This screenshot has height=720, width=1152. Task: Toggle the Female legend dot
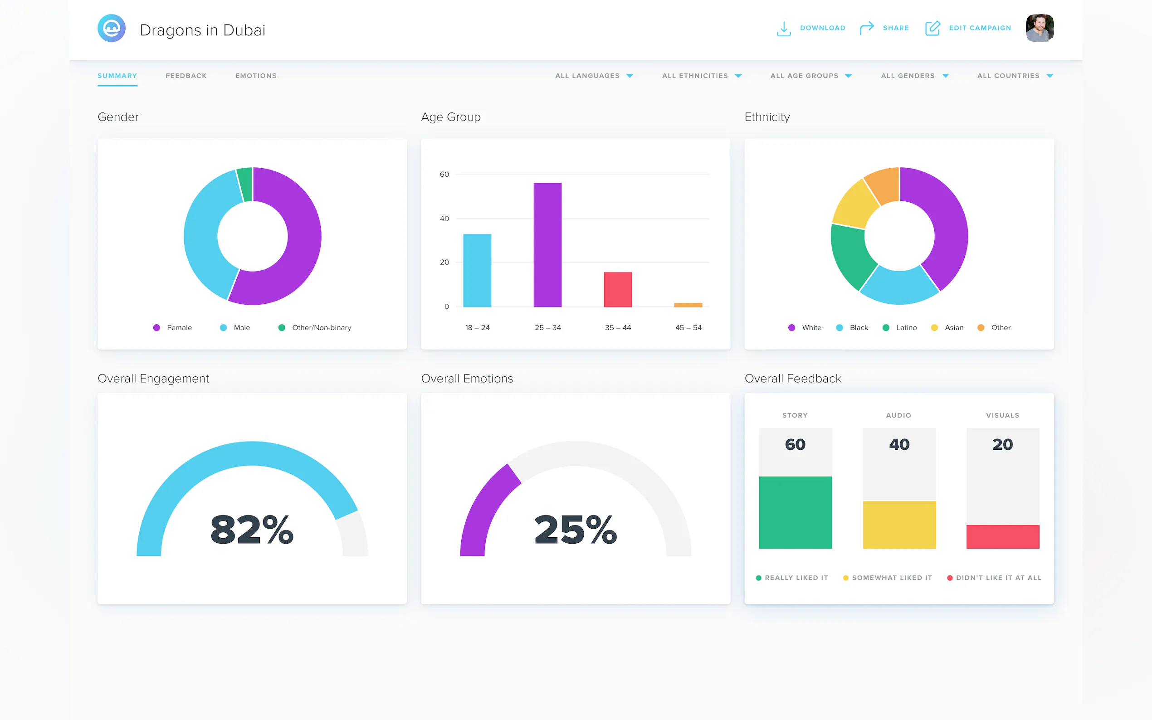click(156, 328)
